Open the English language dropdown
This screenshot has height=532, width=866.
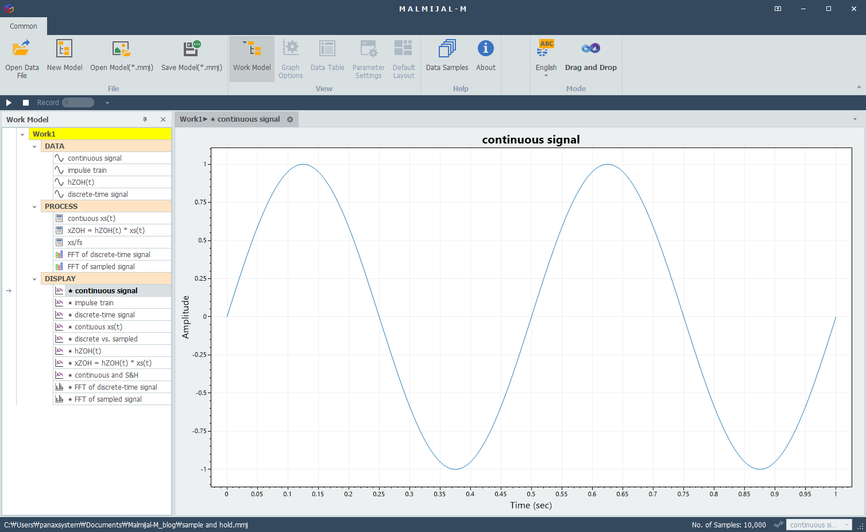click(546, 59)
